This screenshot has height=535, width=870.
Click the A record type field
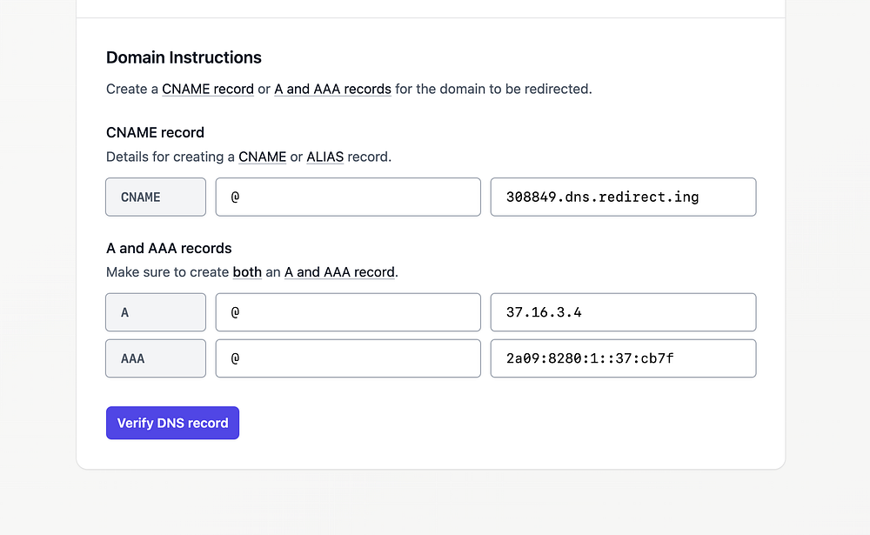tap(156, 311)
